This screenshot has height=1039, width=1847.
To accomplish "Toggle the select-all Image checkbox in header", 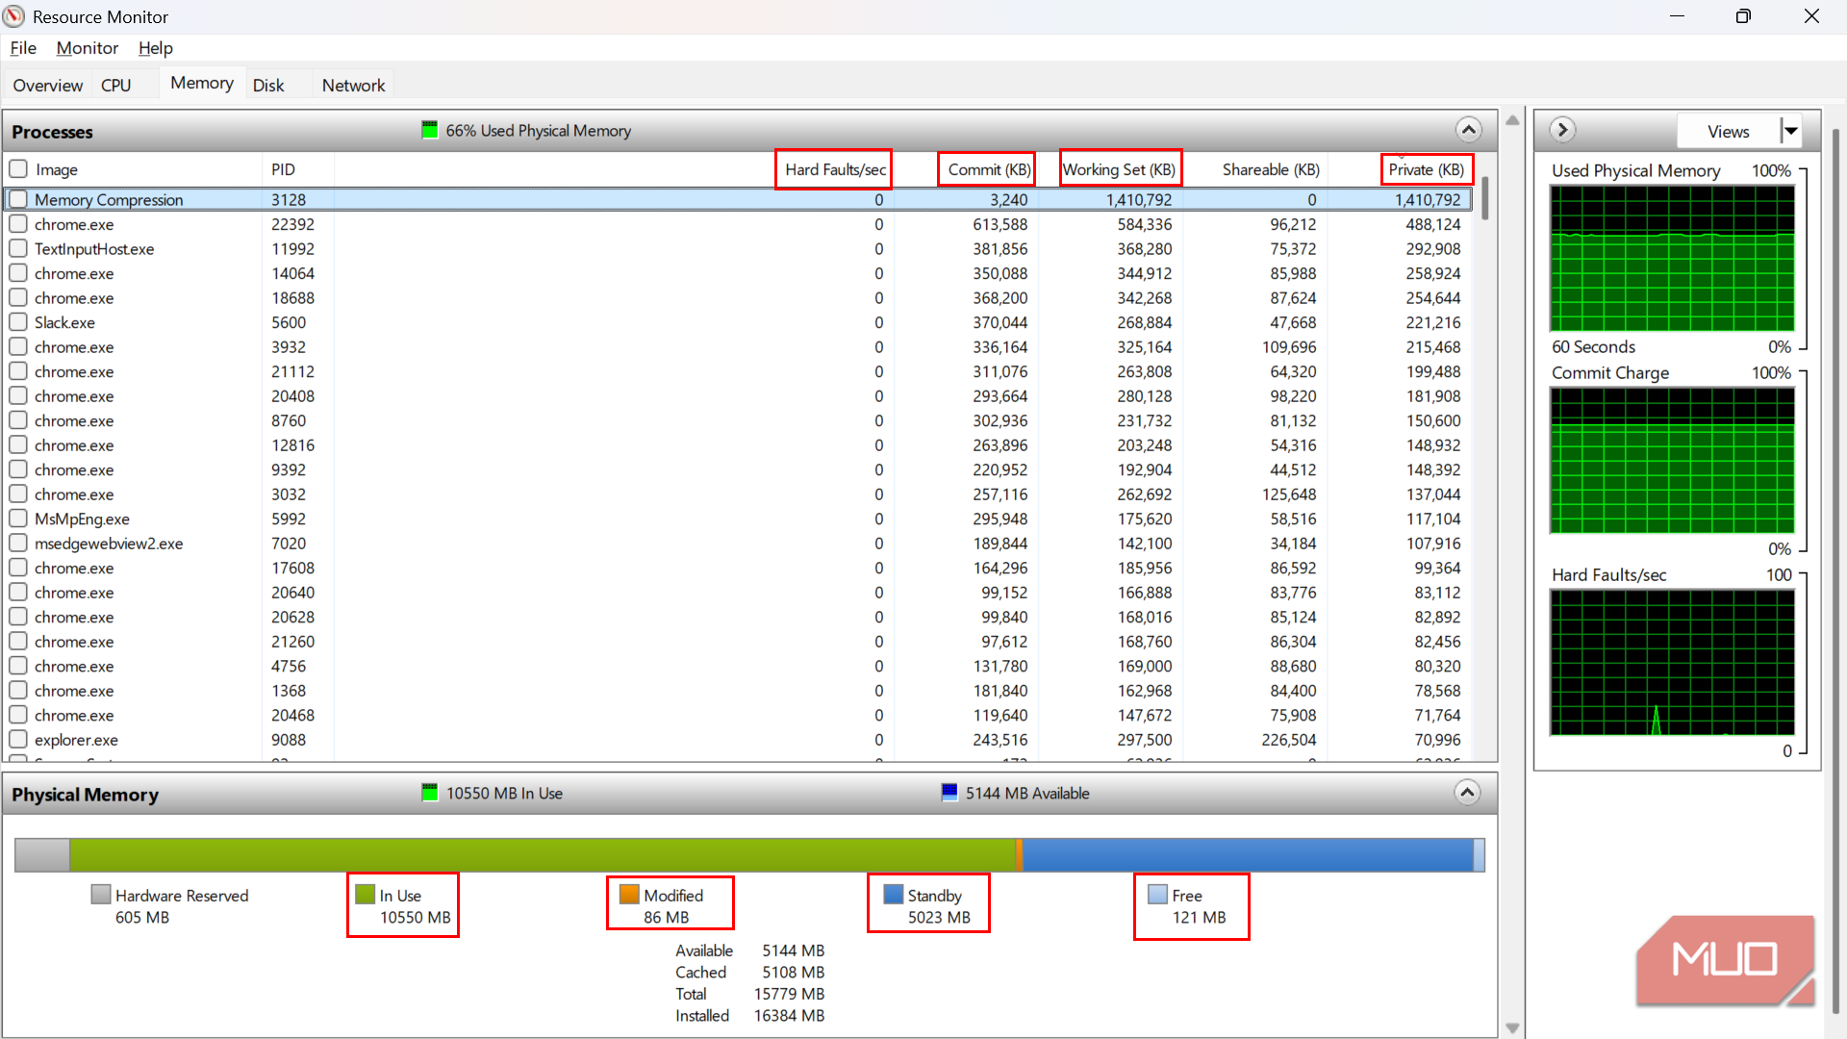I will point(18,169).
